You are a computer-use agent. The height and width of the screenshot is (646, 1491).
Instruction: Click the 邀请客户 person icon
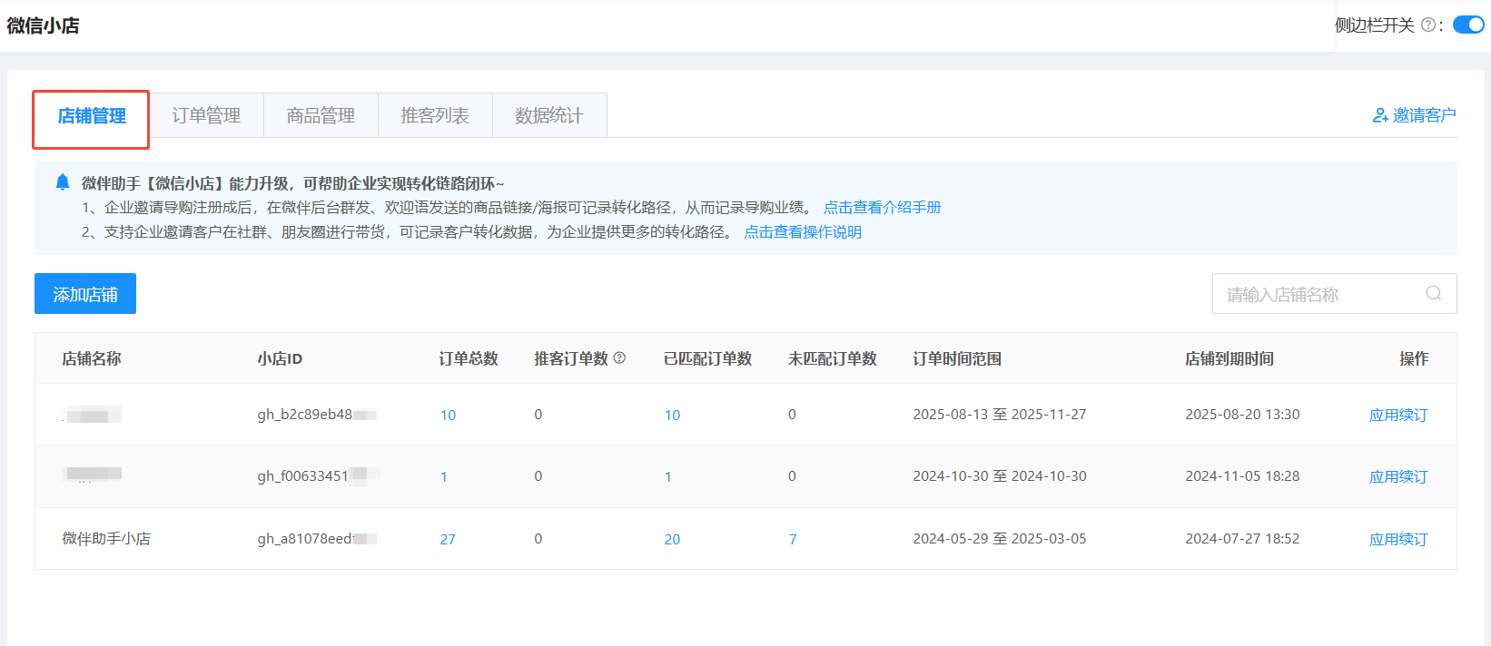1380,115
